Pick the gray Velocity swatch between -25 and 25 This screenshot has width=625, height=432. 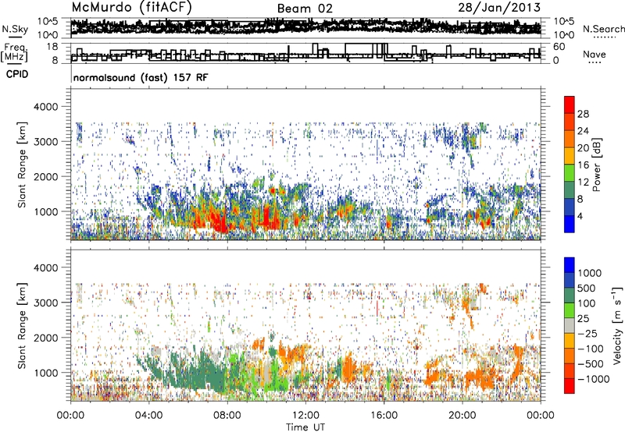570,325
